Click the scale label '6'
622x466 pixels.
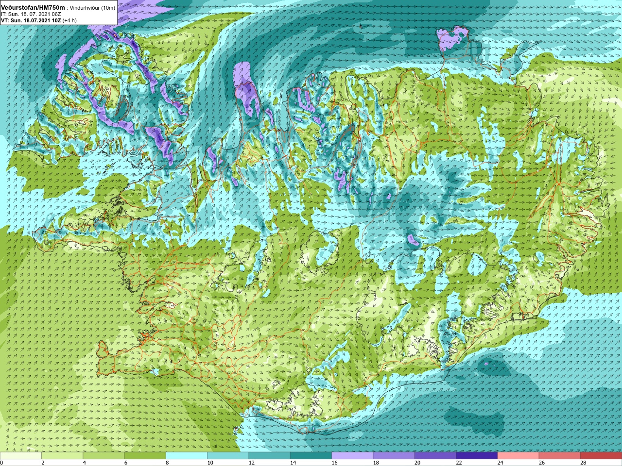pyautogui.click(x=126, y=463)
